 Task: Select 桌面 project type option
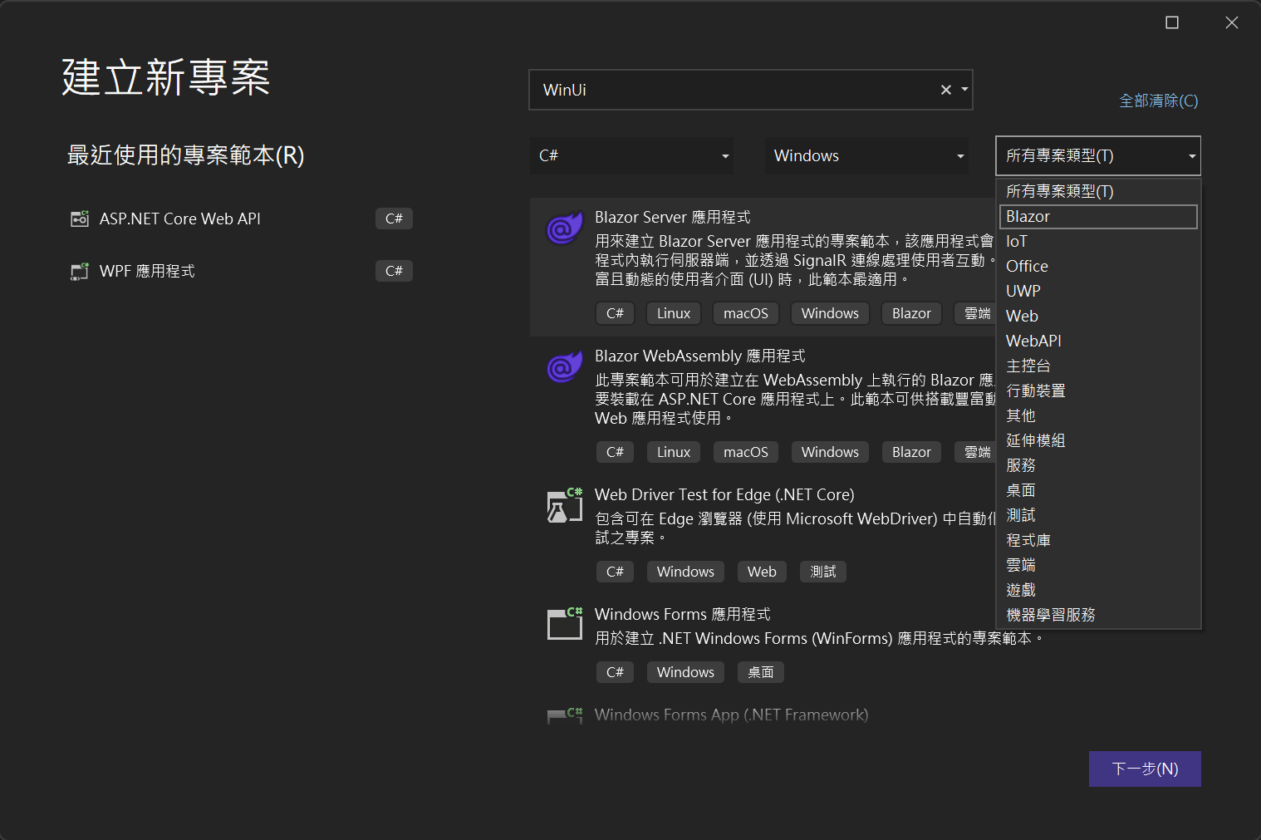coord(1098,490)
